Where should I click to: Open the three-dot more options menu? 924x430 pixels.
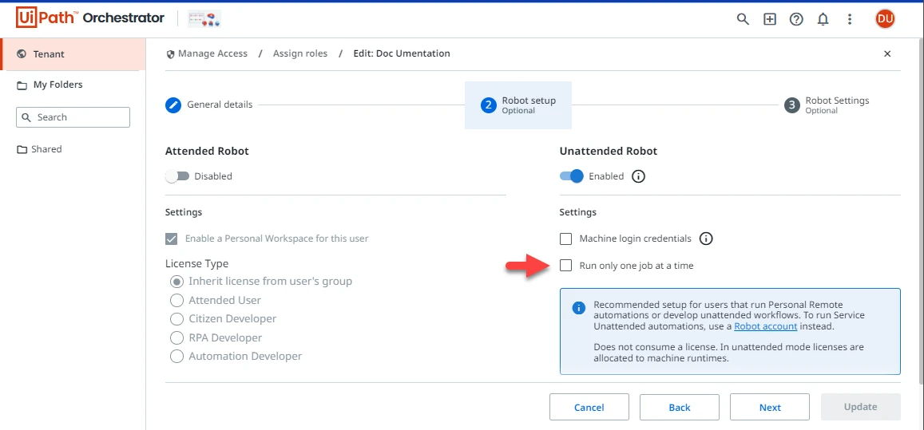849,19
